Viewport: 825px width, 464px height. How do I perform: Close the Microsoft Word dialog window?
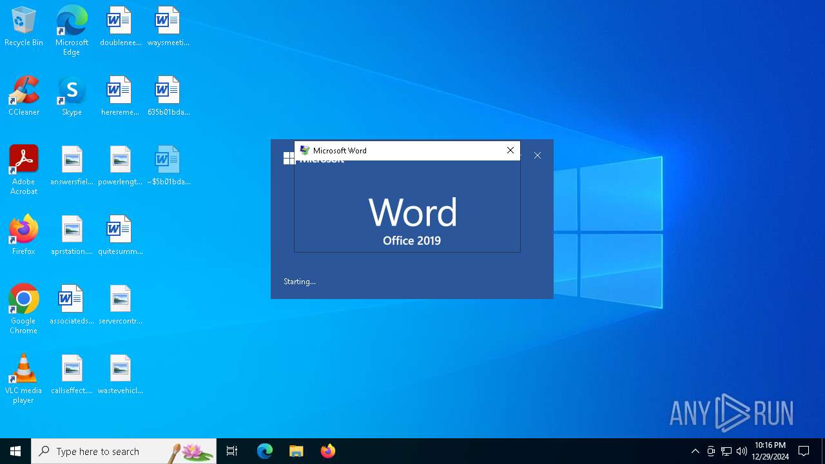[x=510, y=150]
